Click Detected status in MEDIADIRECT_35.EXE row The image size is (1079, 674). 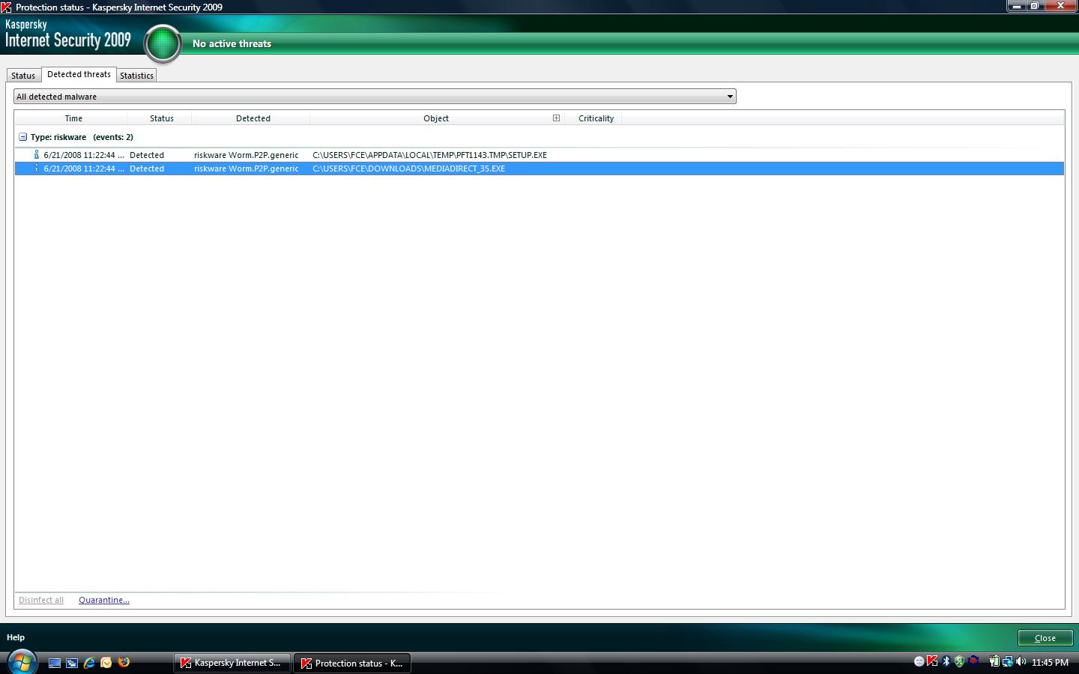[x=147, y=168]
